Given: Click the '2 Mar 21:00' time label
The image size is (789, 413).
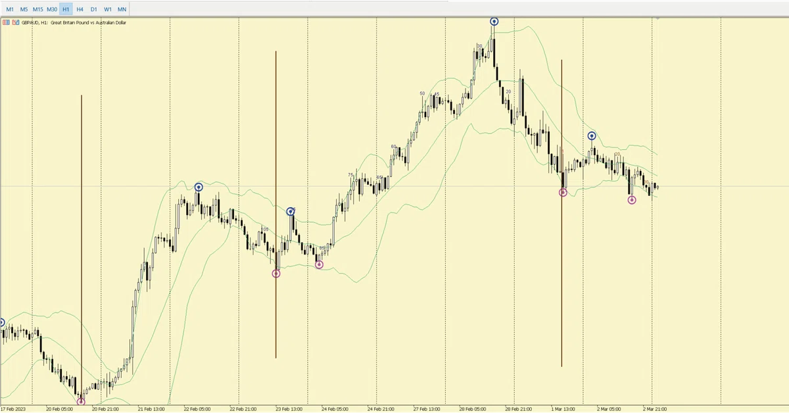Looking at the screenshot, I should [x=656, y=408].
